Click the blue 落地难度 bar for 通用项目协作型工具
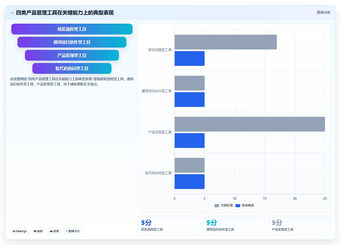 pyautogui.click(x=190, y=99)
